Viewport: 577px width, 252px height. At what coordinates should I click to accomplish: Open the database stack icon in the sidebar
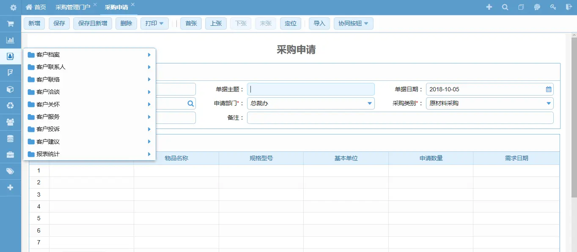10,138
